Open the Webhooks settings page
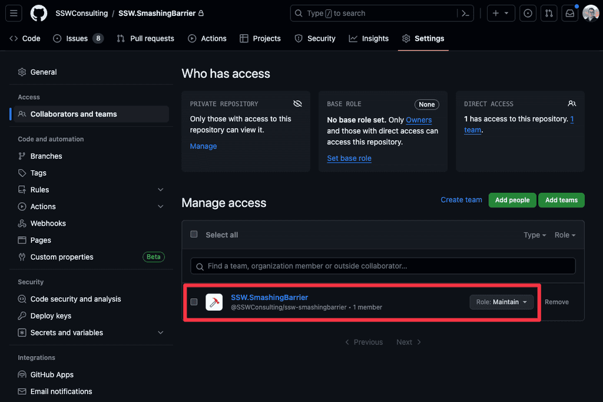Image resolution: width=603 pixels, height=402 pixels. [x=48, y=223]
